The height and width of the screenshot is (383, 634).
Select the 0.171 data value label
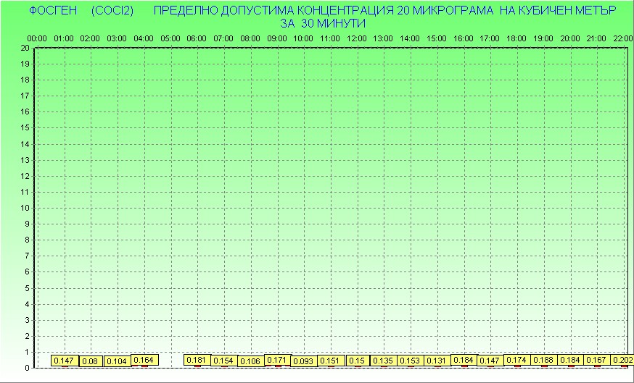(277, 360)
